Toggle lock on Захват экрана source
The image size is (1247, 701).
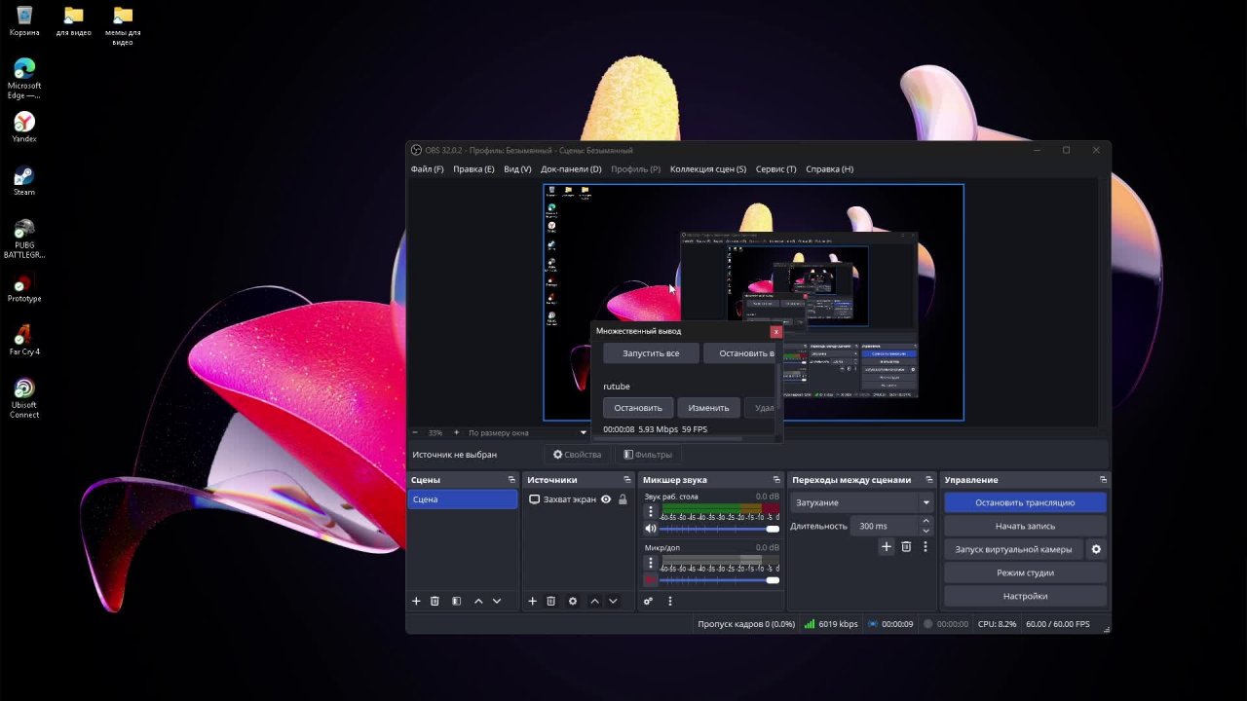[x=623, y=499]
